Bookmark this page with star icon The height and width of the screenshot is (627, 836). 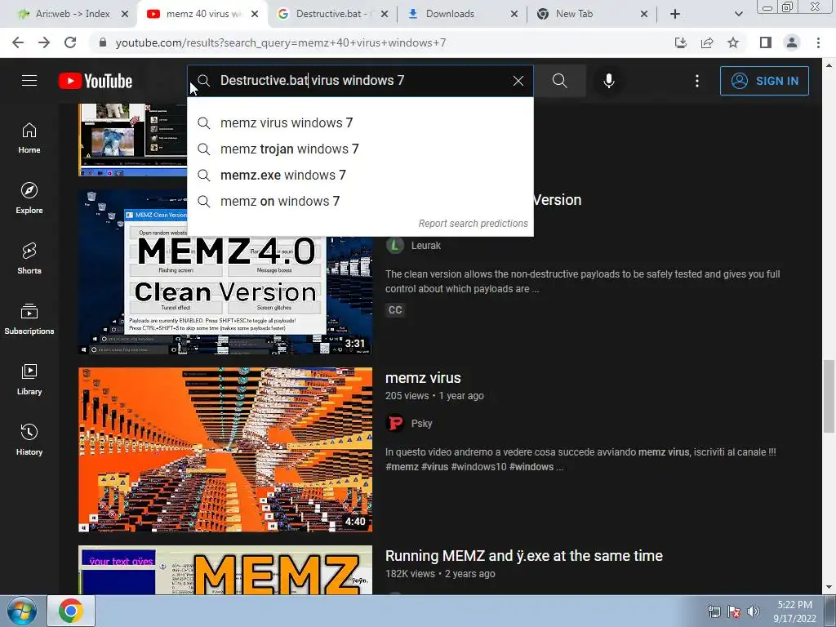(x=733, y=42)
